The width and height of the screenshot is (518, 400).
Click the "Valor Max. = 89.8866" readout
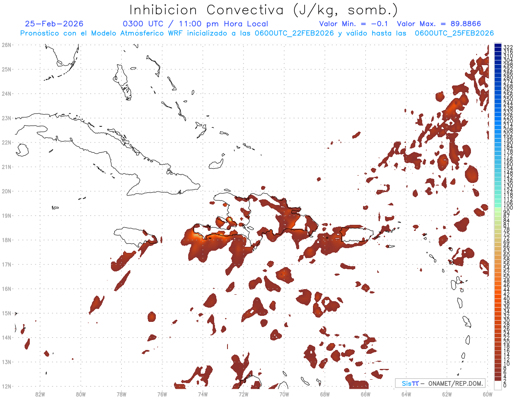439,24
